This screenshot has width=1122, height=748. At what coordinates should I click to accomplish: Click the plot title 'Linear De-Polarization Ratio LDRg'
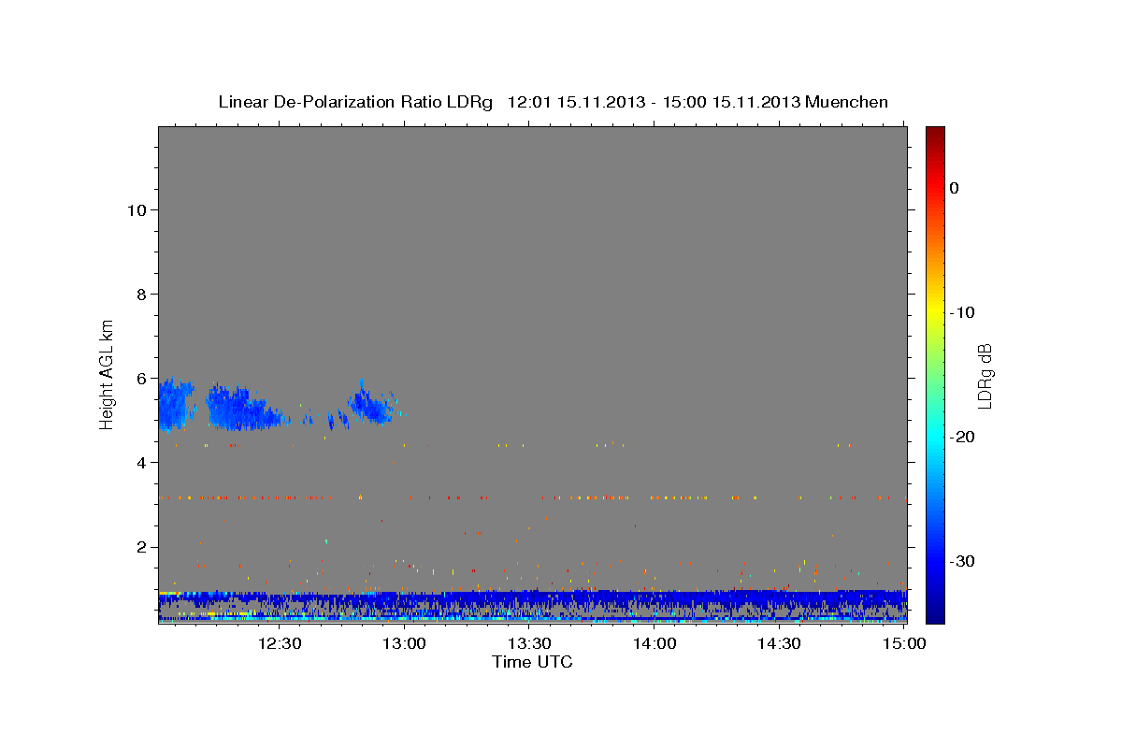354,102
